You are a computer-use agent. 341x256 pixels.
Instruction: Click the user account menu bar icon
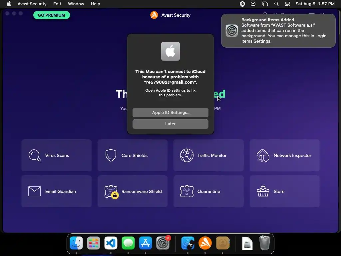point(253,4)
